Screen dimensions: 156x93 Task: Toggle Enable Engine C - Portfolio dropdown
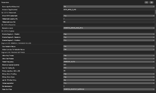(x=109, y=40)
